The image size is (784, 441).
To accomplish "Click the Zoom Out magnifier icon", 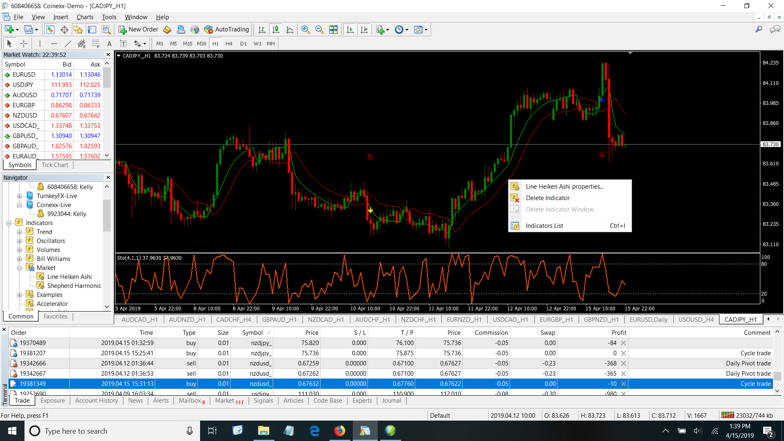I will (x=319, y=29).
